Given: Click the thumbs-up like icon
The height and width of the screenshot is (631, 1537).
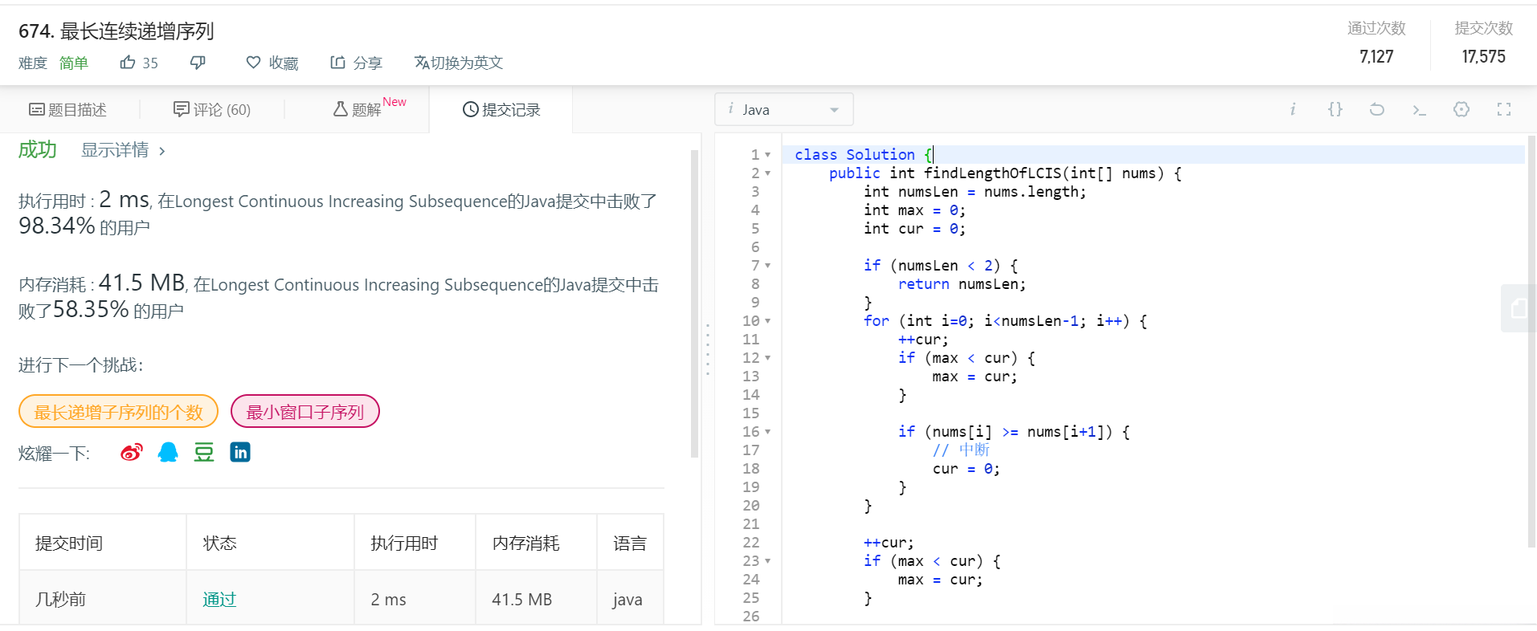Looking at the screenshot, I should pos(127,63).
